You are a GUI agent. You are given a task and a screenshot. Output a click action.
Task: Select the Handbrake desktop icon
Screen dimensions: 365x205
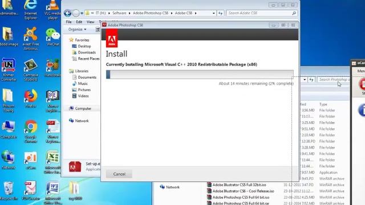point(52,68)
